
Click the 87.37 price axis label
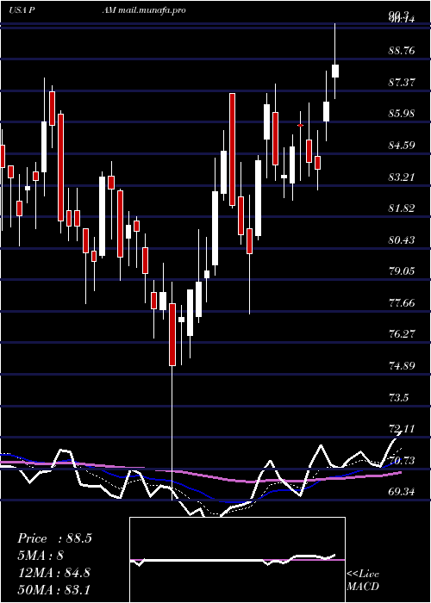[402, 83]
